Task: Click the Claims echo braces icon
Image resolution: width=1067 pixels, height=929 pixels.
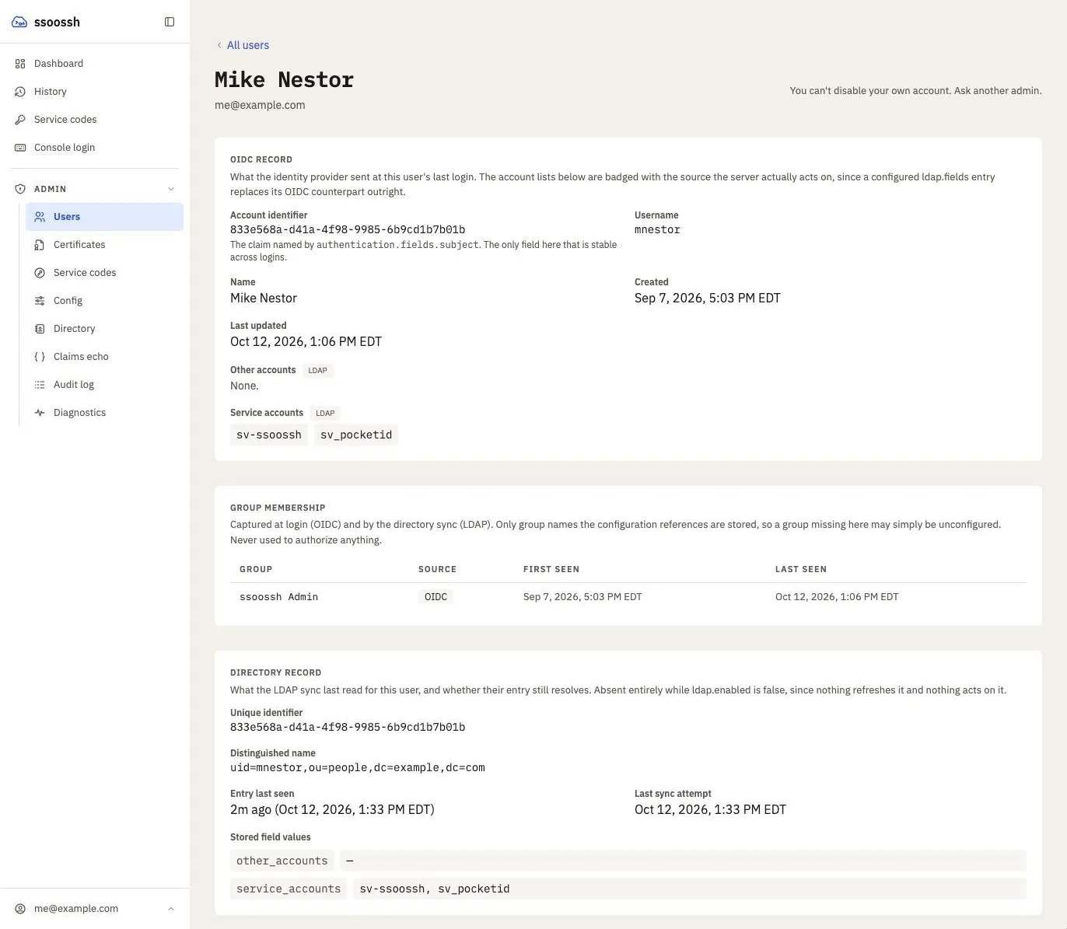Action: pos(40,357)
